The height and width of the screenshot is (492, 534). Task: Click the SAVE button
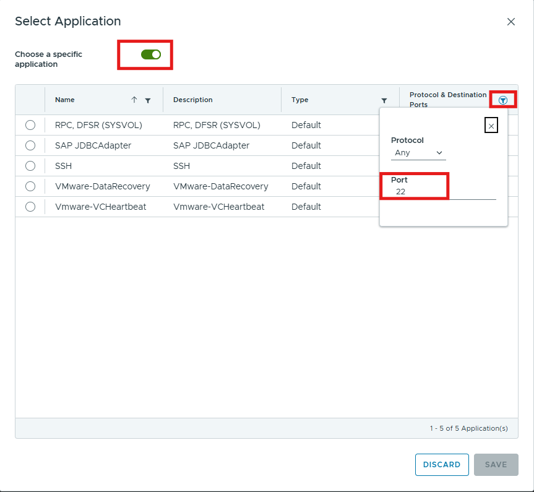496,465
